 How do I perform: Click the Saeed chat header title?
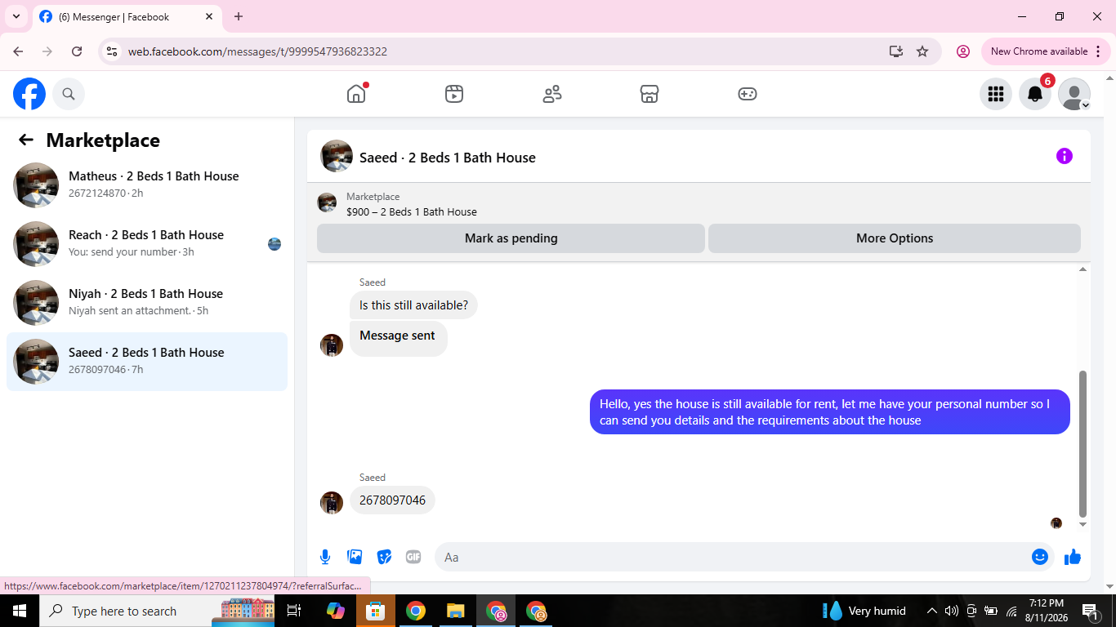coord(448,158)
